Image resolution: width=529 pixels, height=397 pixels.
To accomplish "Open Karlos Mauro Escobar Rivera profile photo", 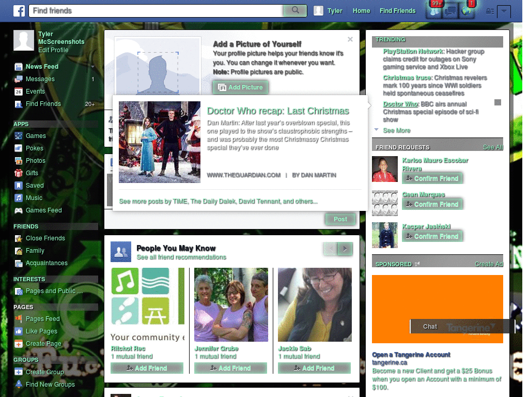I will point(384,169).
